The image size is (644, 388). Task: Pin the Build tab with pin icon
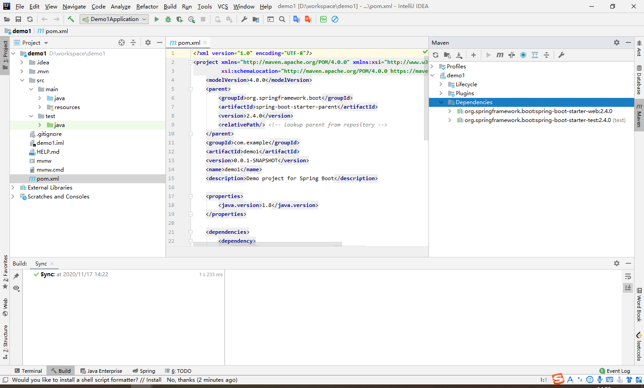click(x=16, y=276)
